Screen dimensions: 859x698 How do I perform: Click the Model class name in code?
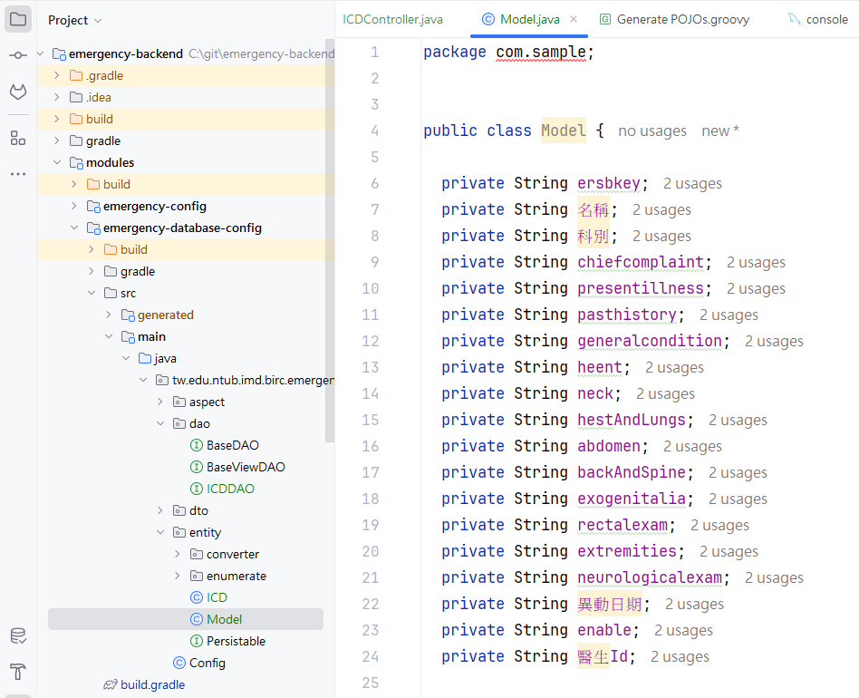pos(564,131)
